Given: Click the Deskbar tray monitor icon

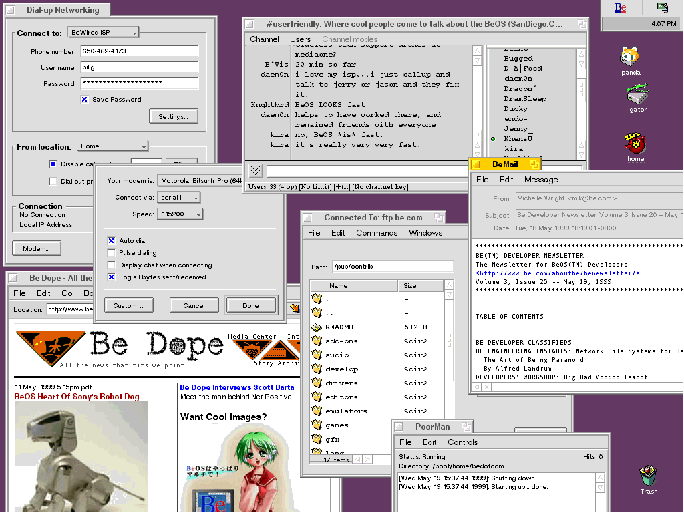Looking at the screenshot, I should [662, 7].
